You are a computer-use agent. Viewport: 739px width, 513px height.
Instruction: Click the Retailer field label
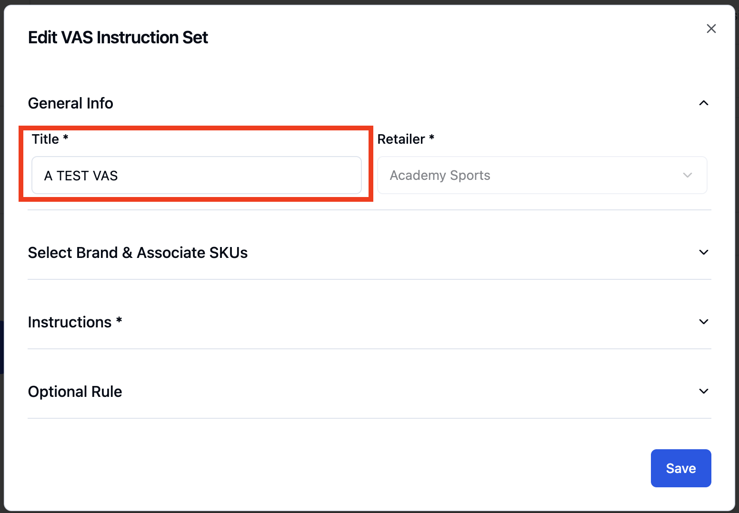point(401,139)
